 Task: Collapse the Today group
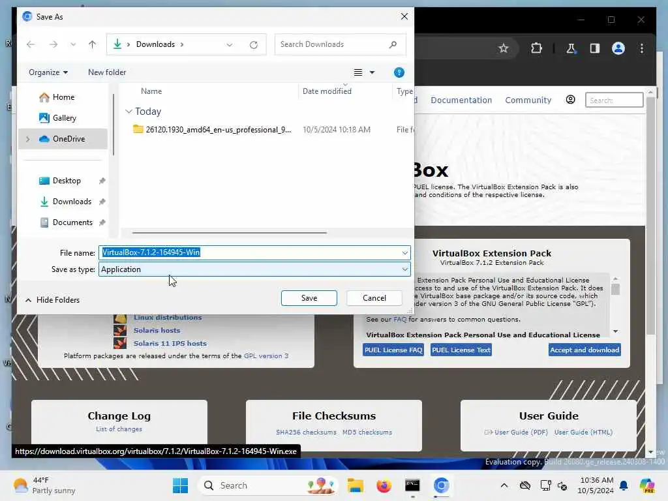click(129, 112)
